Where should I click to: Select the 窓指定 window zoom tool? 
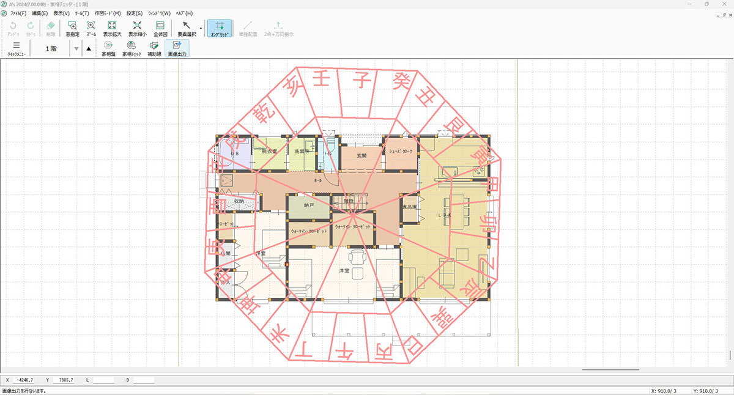click(73, 28)
